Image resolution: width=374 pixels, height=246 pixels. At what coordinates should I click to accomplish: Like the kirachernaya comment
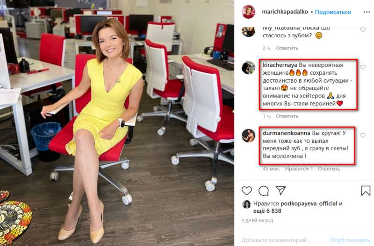pos(363,67)
